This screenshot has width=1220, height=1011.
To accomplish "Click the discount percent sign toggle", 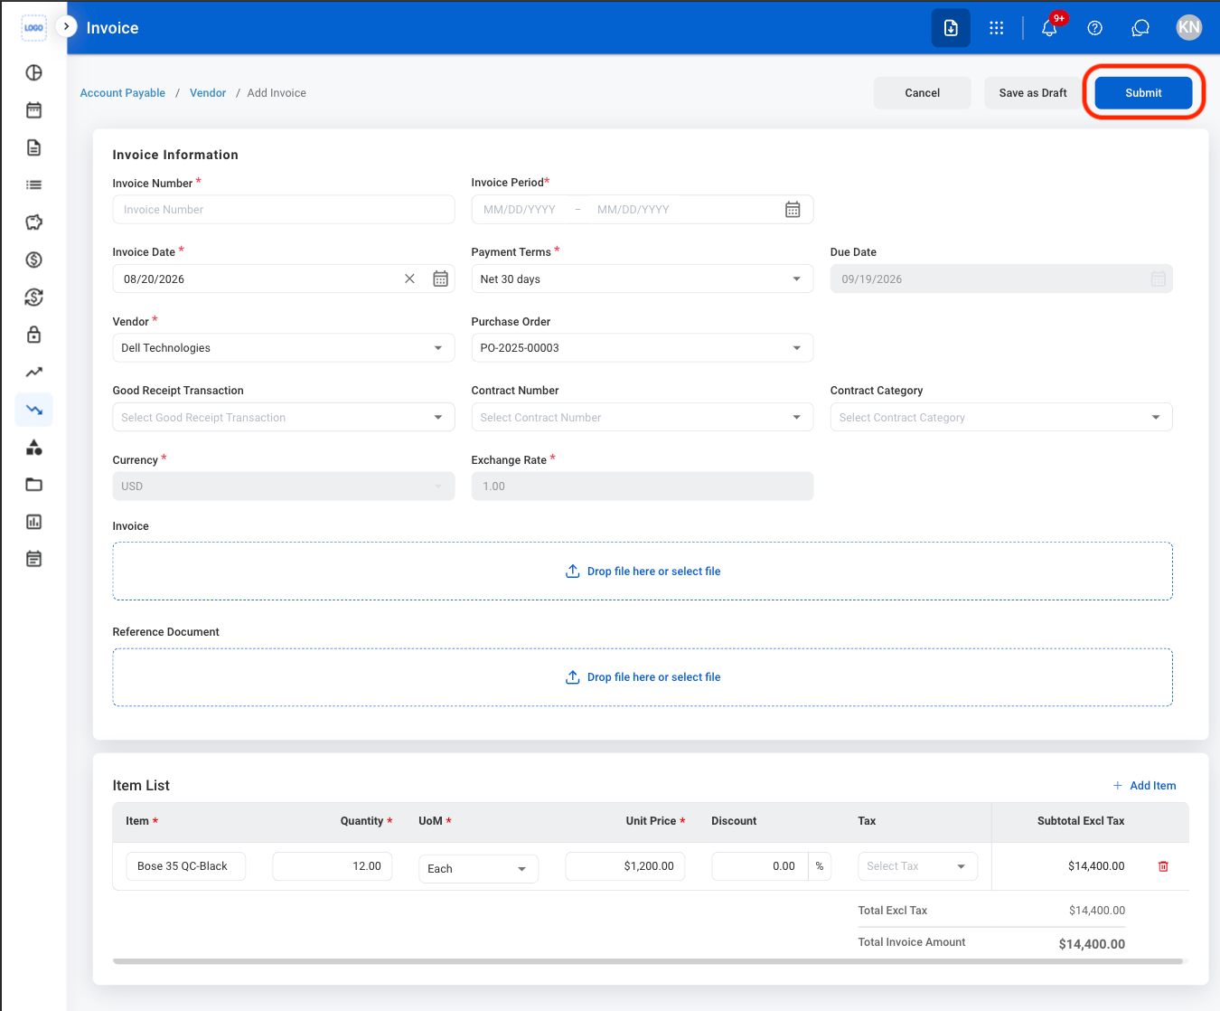I will click(820, 866).
